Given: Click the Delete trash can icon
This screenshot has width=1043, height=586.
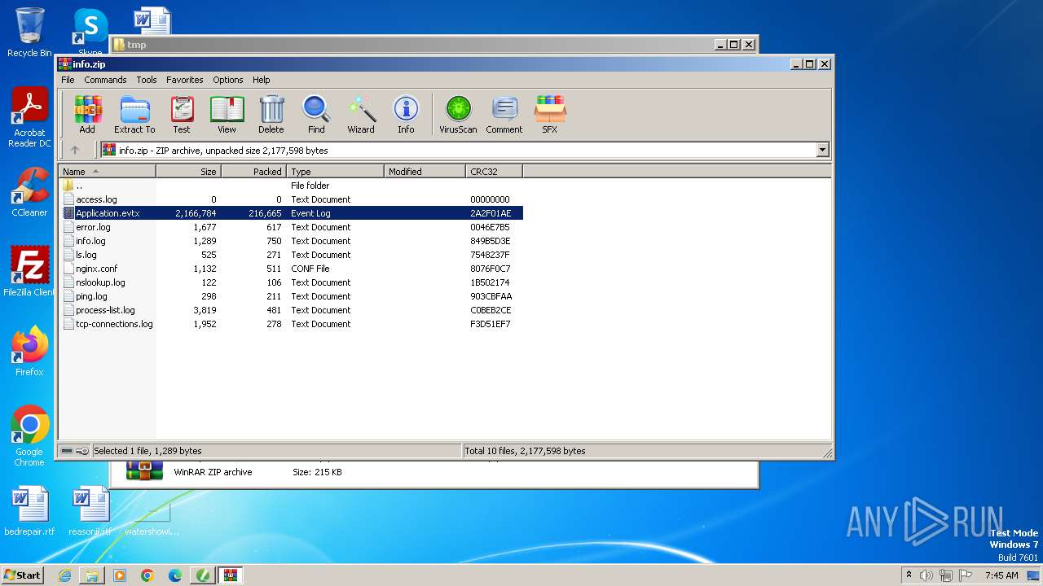Looking at the screenshot, I should click(271, 114).
